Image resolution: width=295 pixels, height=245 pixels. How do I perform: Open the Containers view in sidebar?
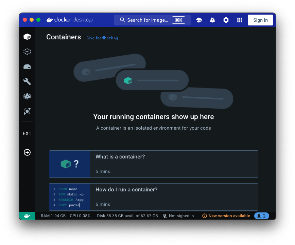(27, 37)
